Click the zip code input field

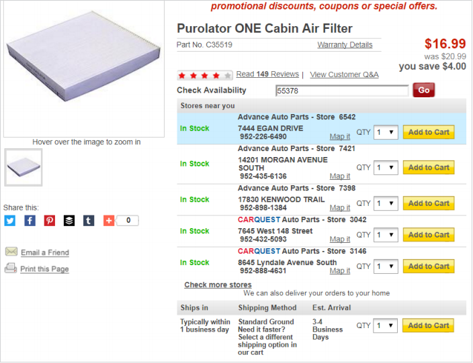pos(342,91)
